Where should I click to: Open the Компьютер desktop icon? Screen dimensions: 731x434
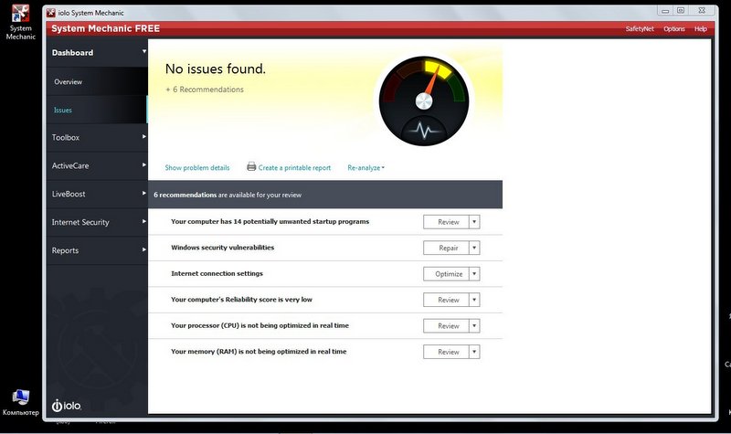pos(20,402)
